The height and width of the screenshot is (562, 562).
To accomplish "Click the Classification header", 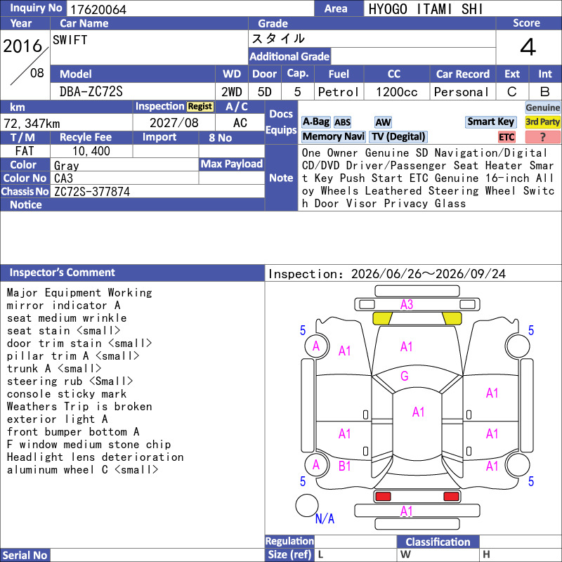I will coord(438,542).
